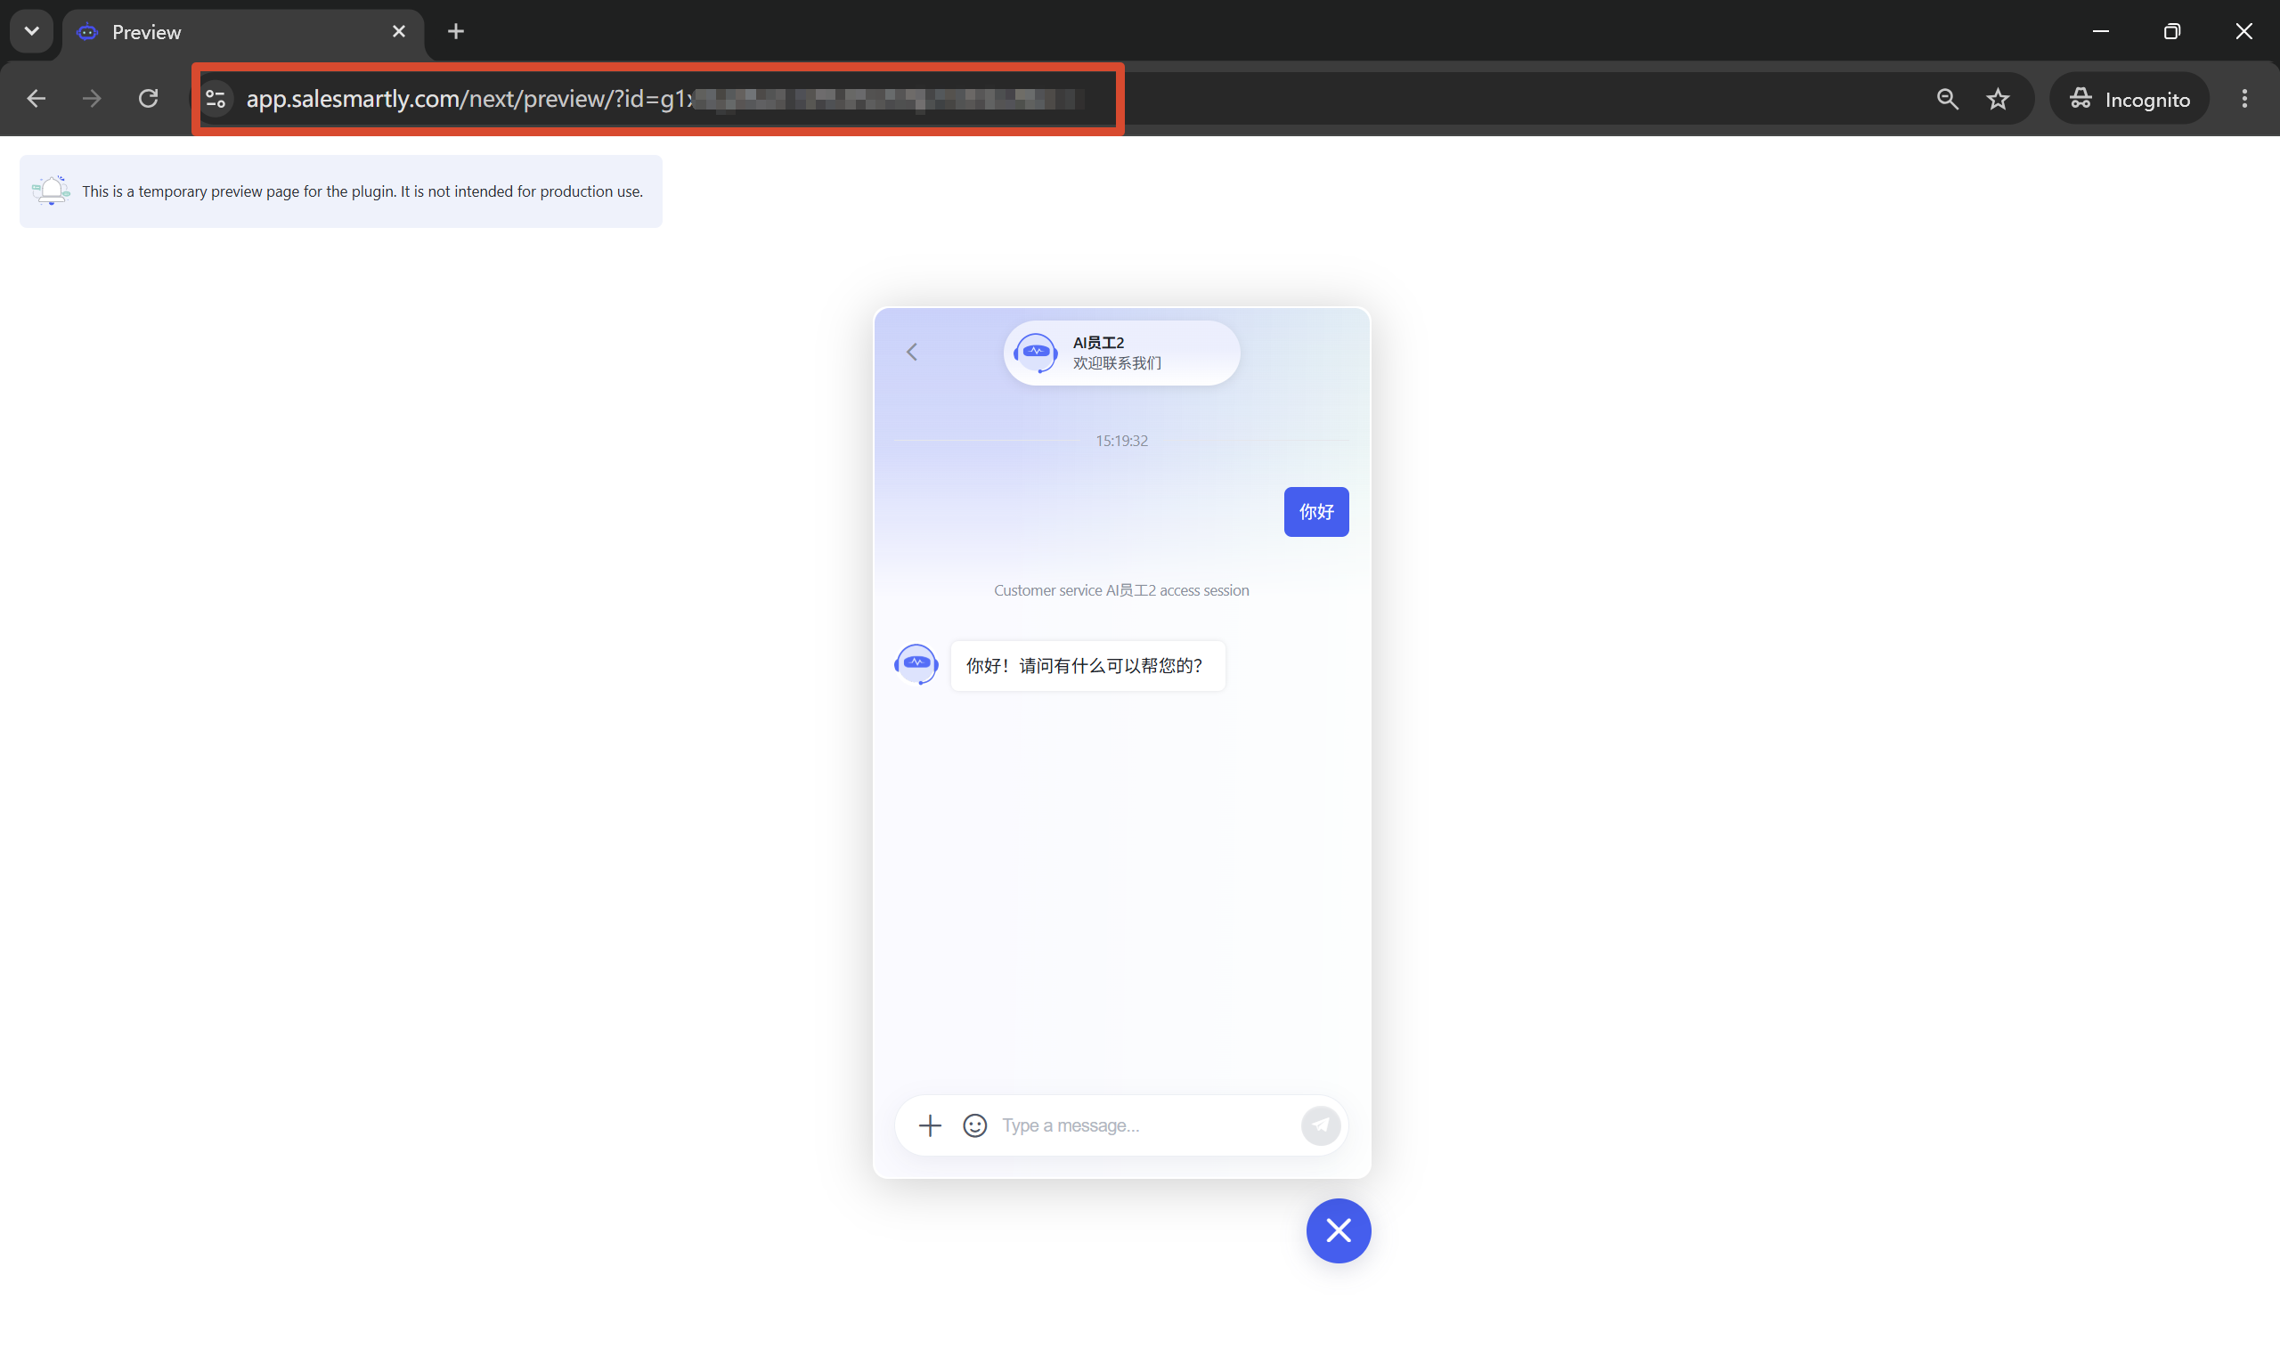Click the Incognito indicator button
The width and height of the screenshot is (2280, 1348).
[x=2129, y=99]
